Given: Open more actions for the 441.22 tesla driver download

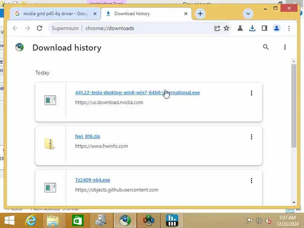Looking at the screenshot, I should [252, 93].
